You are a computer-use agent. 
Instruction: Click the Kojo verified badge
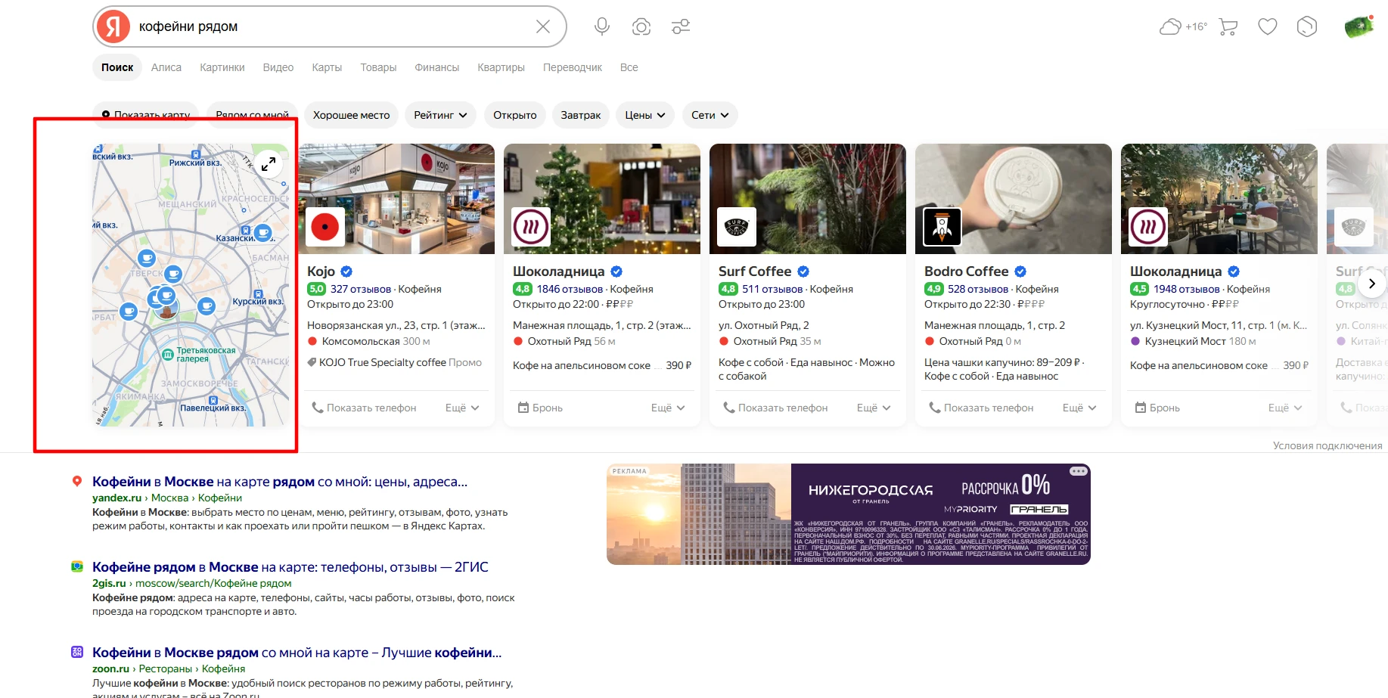tap(346, 271)
